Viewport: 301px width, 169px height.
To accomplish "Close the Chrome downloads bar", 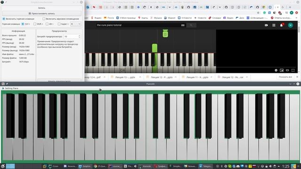I will click(297, 77).
